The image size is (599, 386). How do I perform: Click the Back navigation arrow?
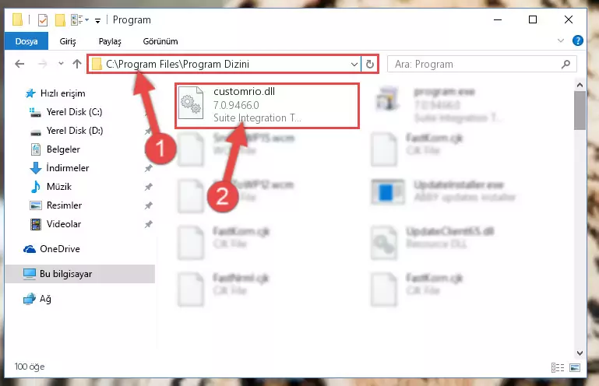pyautogui.click(x=19, y=64)
